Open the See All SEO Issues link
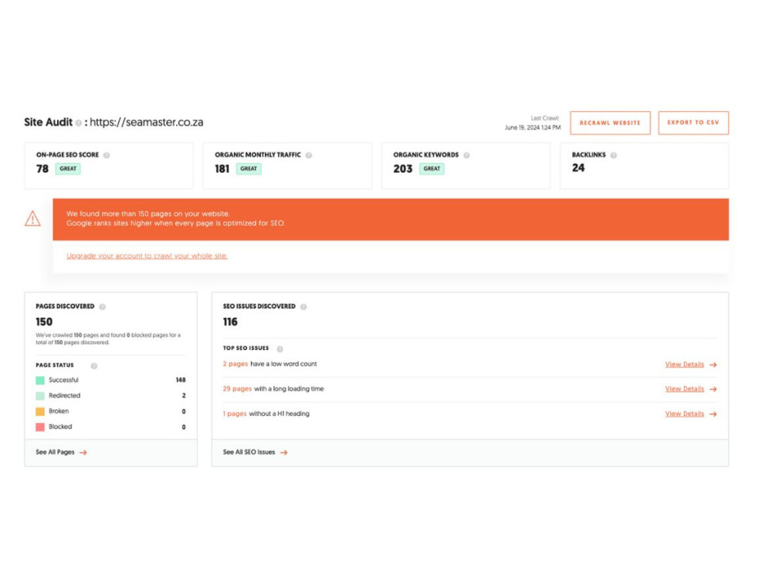 coord(249,452)
